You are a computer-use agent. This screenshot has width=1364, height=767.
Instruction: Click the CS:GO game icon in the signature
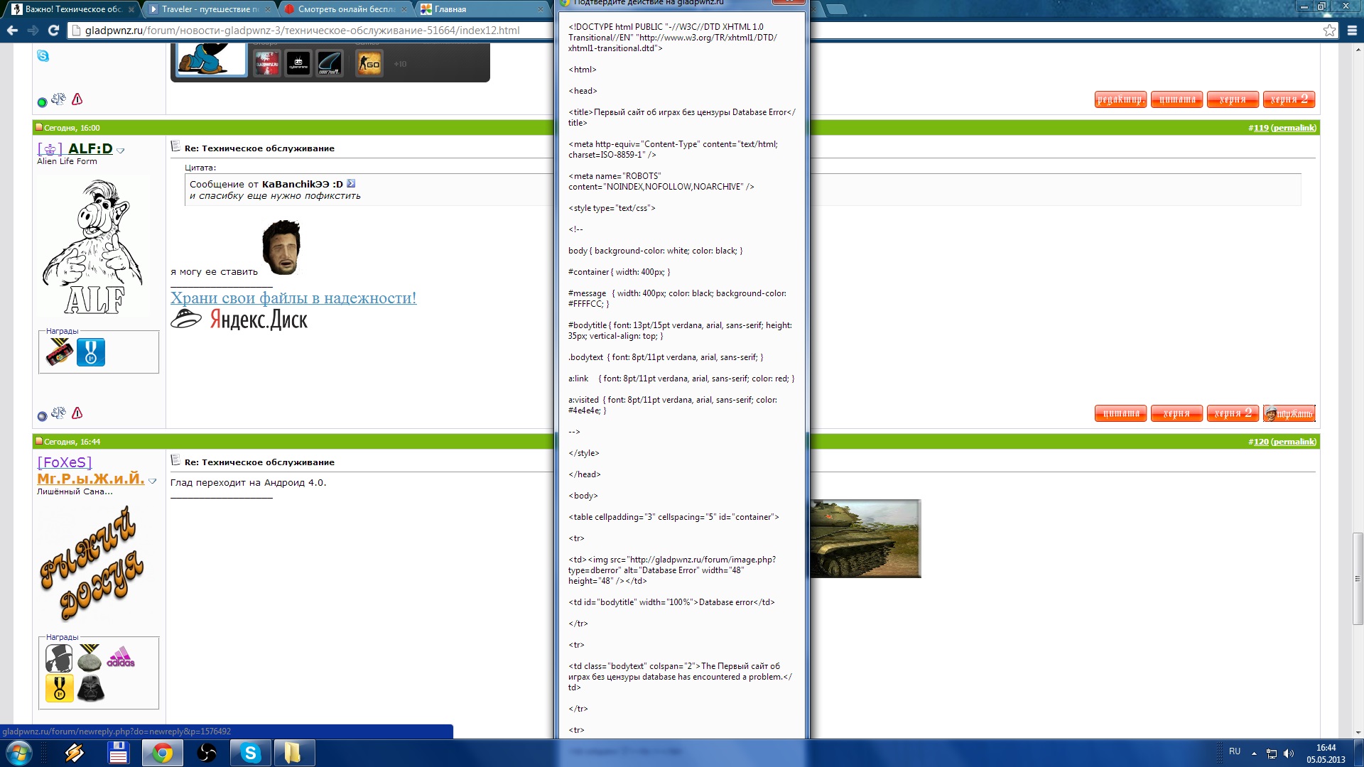pyautogui.click(x=369, y=64)
